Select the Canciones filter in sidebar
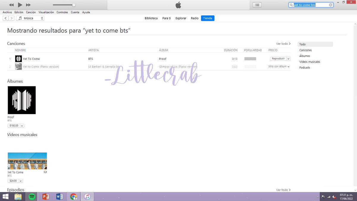Screen dimensions: 357x201 (x=306, y=50)
